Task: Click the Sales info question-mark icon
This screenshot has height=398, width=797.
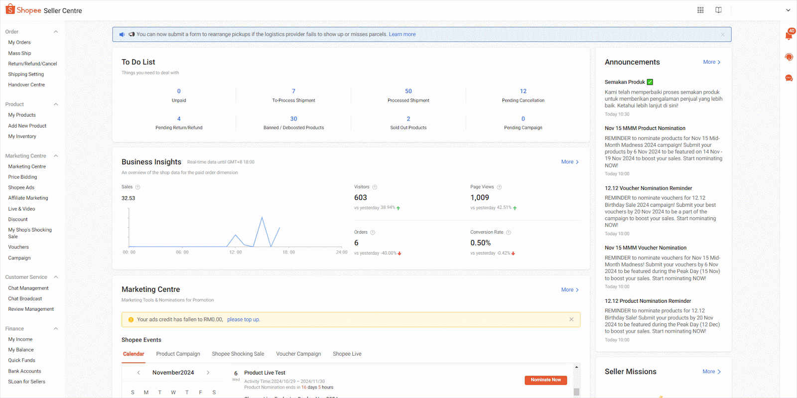Action: point(138,187)
